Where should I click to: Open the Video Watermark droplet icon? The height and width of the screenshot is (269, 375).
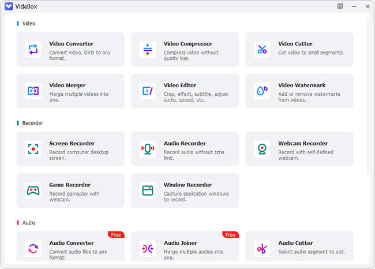click(262, 91)
